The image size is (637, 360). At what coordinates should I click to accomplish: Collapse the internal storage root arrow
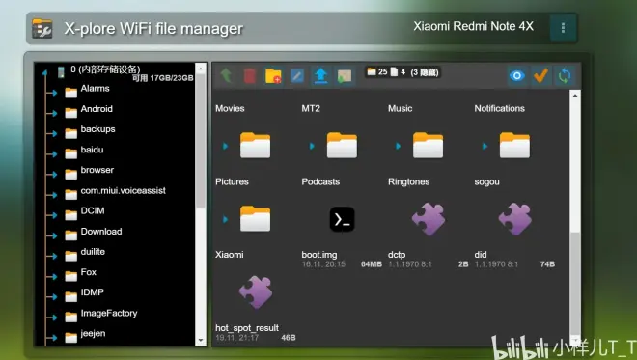(x=45, y=73)
